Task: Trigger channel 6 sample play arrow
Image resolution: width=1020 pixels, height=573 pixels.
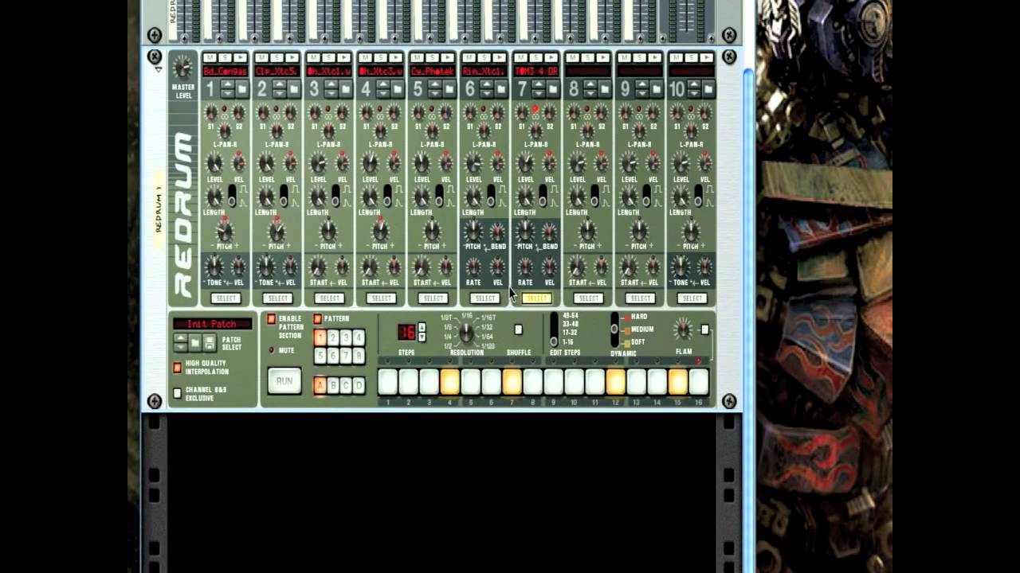Action: pyautogui.click(x=499, y=57)
